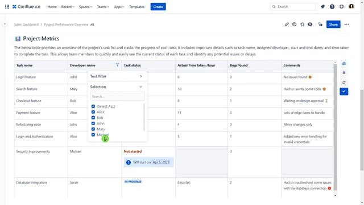Open Templates in the top navigation
The width and height of the screenshot is (364, 205).
click(x=136, y=7)
